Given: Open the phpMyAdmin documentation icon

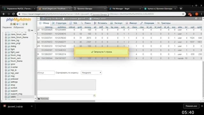Looking at the screenshot, I should click(x=18, y=24).
